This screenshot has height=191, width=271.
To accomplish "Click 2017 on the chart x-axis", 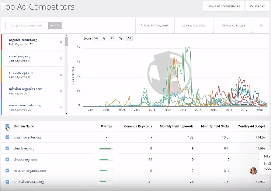I will pyautogui.click(x=244, y=110).
